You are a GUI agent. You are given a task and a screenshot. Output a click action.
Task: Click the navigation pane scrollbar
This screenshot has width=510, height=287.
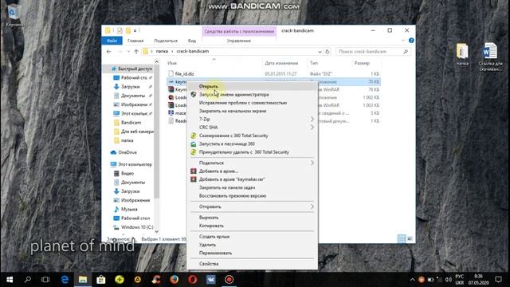pos(156,132)
